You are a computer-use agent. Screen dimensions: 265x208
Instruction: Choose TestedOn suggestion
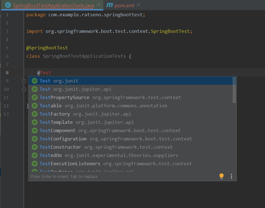tap(130, 155)
